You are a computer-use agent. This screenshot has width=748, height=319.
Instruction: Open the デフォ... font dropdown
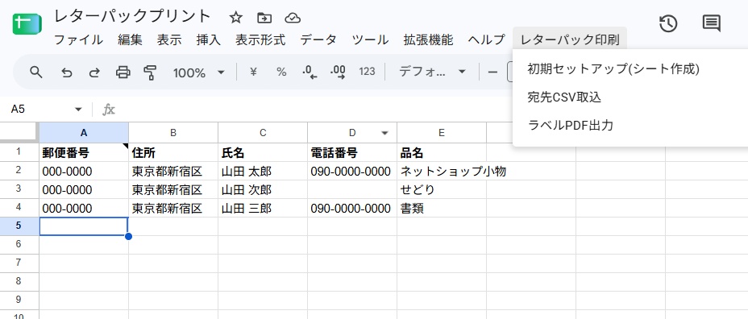[432, 72]
